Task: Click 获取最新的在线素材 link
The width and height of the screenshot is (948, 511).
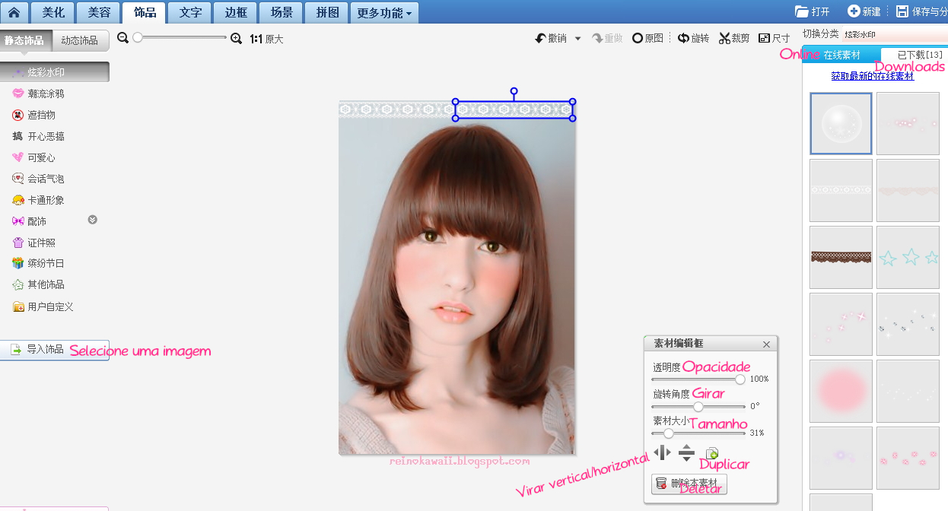Action: click(x=873, y=76)
